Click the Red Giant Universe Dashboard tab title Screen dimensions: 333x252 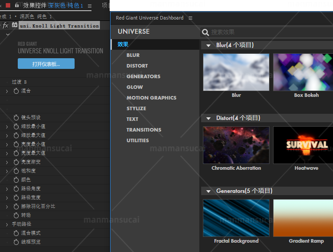[x=150, y=18]
